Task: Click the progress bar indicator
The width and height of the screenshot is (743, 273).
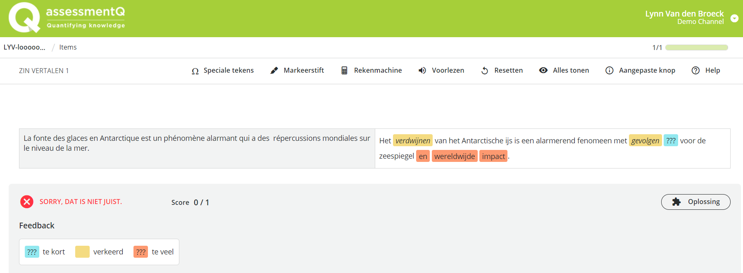Action: [696, 47]
